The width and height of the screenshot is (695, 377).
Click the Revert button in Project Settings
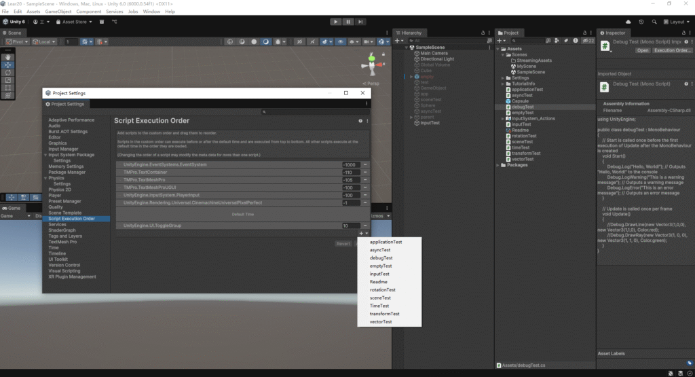point(343,243)
